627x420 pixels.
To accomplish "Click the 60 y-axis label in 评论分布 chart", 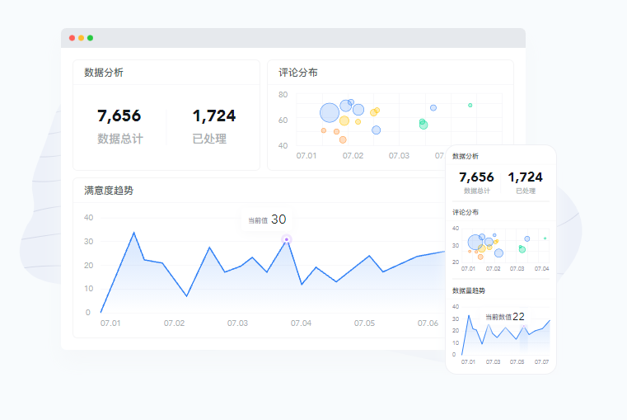I will click(x=283, y=120).
